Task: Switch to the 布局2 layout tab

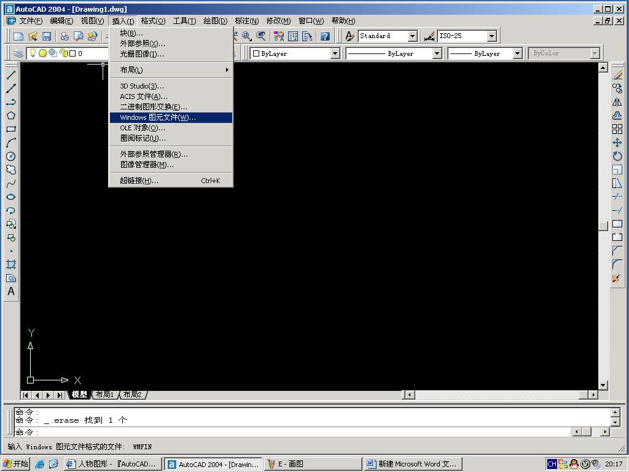Action: (x=133, y=395)
